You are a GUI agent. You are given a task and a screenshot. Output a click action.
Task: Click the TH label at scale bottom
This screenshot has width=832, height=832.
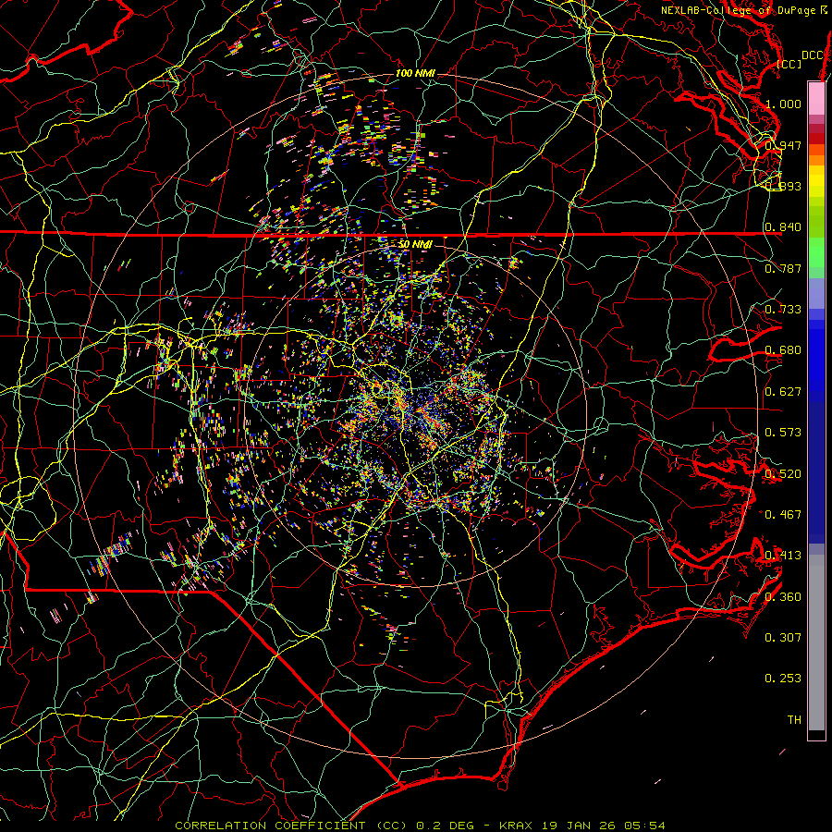pyautogui.click(x=794, y=720)
